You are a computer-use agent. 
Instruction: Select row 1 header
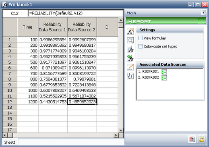tap(10, 39)
